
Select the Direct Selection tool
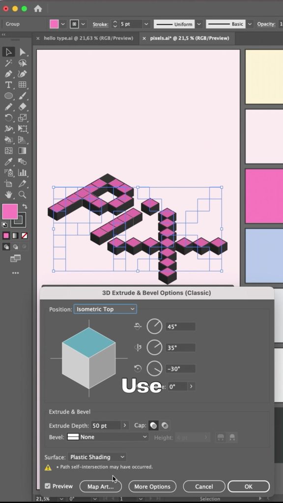pos(23,52)
